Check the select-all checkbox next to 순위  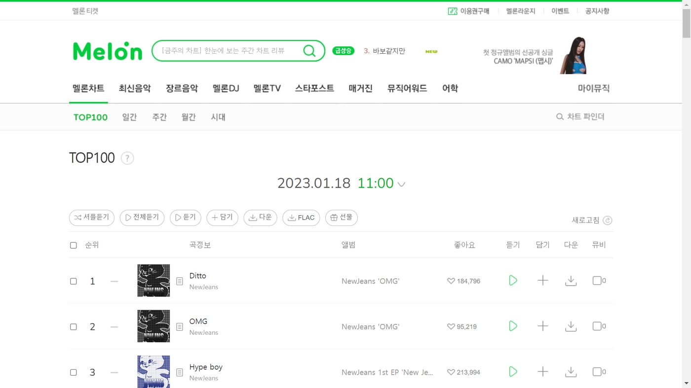click(74, 245)
